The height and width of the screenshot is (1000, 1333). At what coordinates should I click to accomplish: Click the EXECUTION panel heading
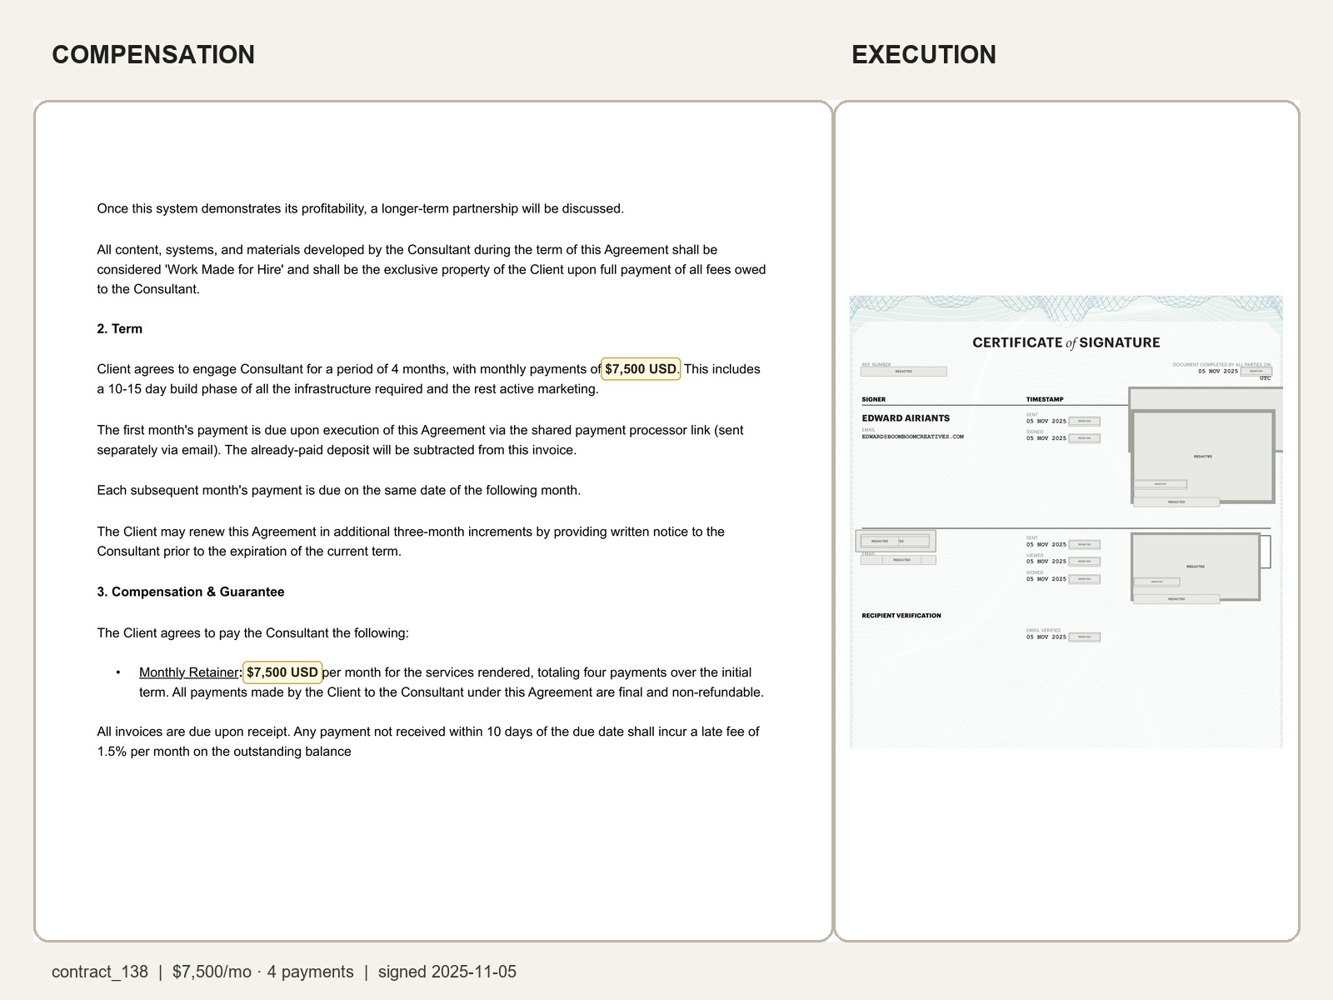coord(923,55)
